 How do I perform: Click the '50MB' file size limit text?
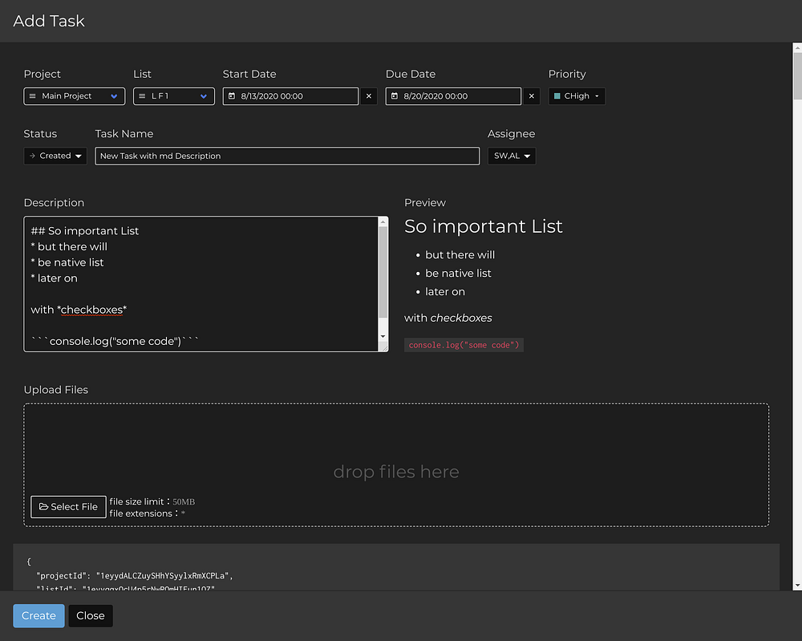pos(184,502)
